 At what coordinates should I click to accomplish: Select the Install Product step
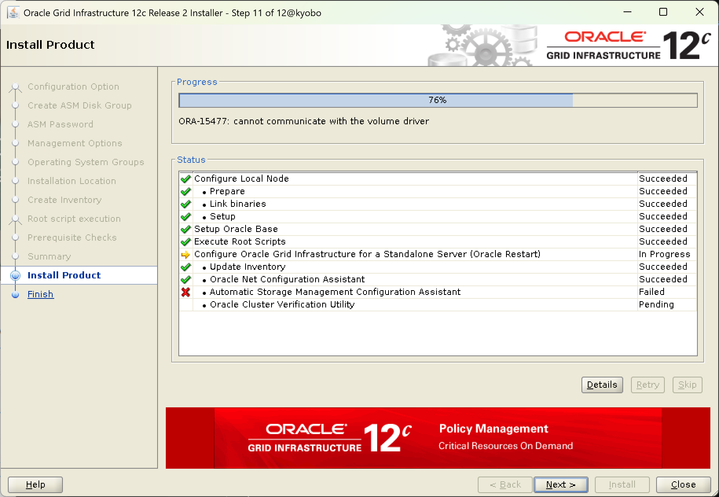pyautogui.click(x=64, y=275)
